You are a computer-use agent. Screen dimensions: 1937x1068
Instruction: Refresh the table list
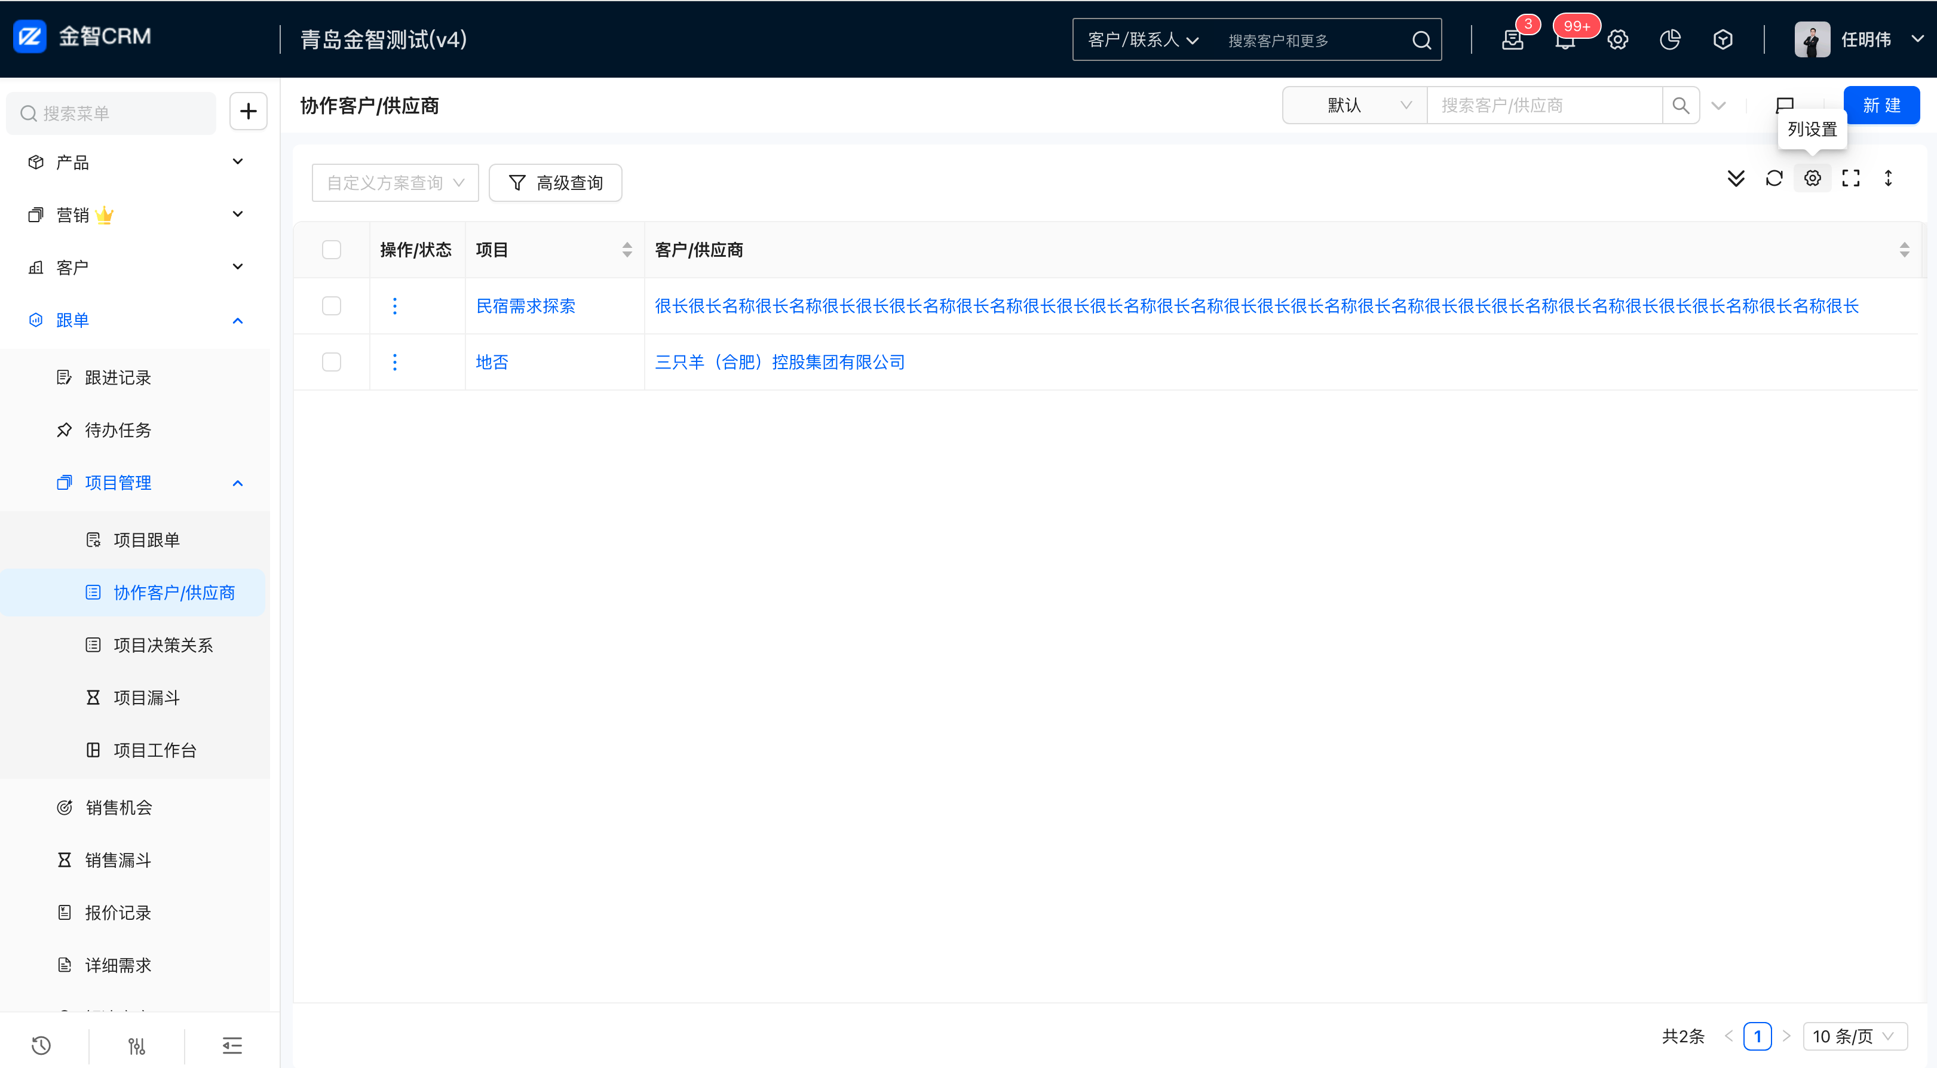coord(1774,178)
